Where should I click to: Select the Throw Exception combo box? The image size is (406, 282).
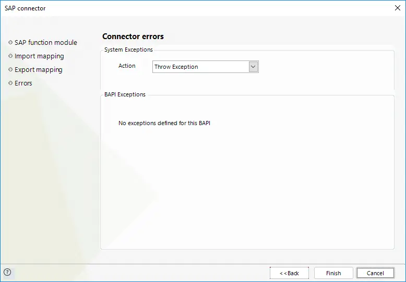coord(205,67)
